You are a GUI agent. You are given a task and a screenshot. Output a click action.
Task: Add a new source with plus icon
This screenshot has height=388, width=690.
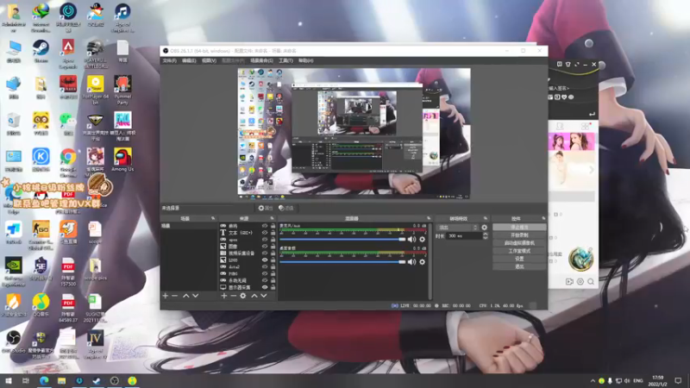pos(224,296)
